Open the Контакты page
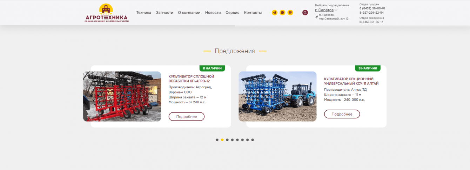The width and height of the screenshot is (470, 170). [253, 13]
